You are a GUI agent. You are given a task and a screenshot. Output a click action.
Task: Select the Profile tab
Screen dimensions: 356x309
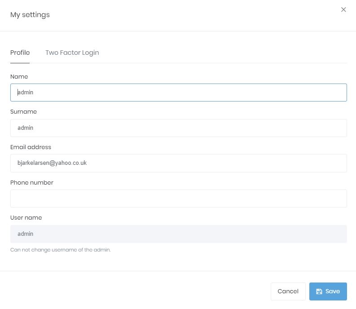click(x=20, y=53)
